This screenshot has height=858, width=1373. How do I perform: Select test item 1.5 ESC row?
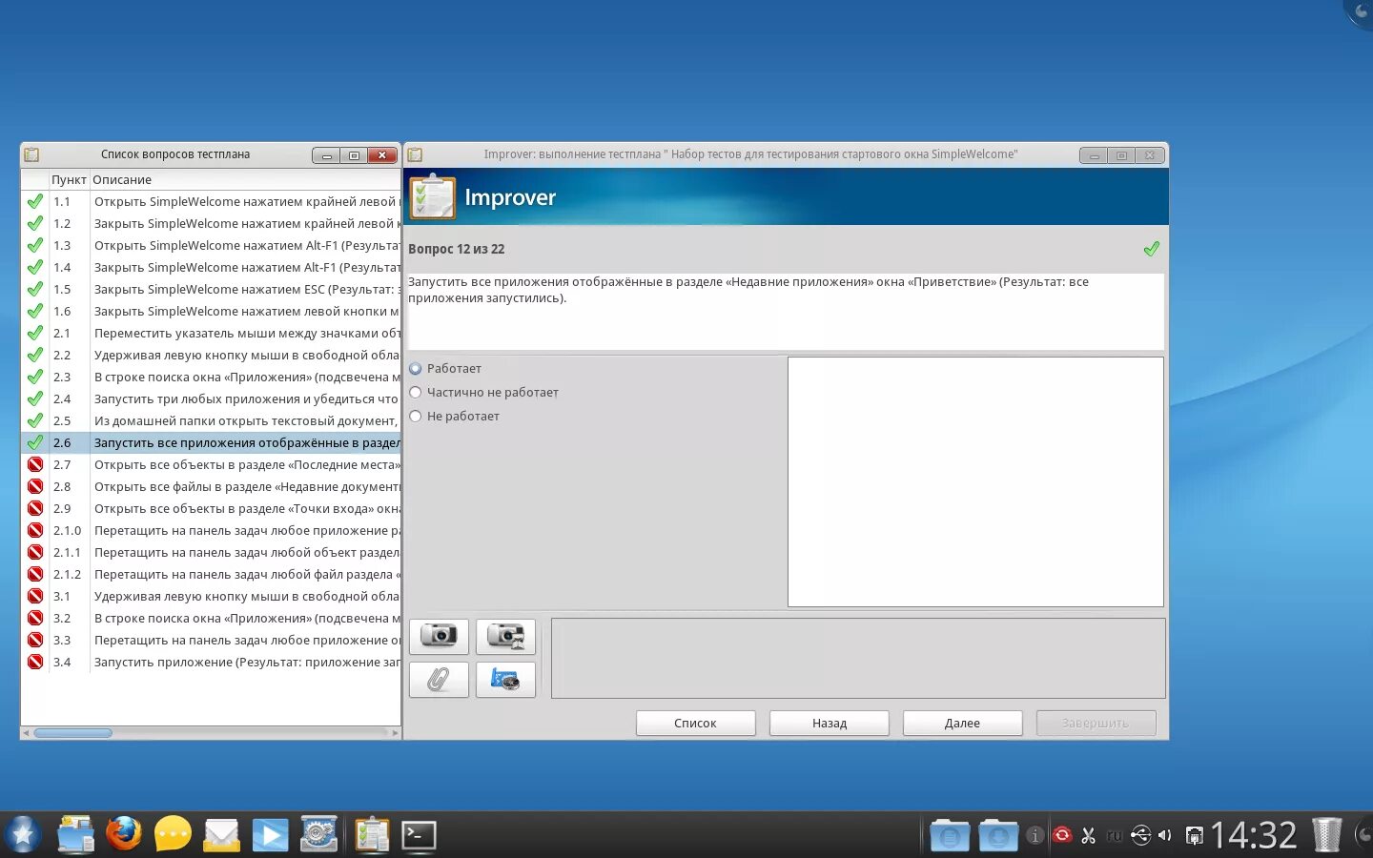point(211,290)
